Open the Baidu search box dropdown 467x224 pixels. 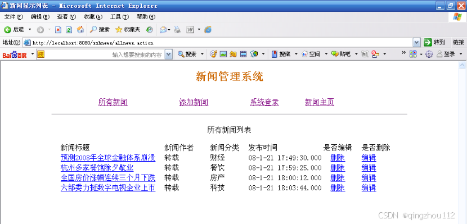point(169,54)
